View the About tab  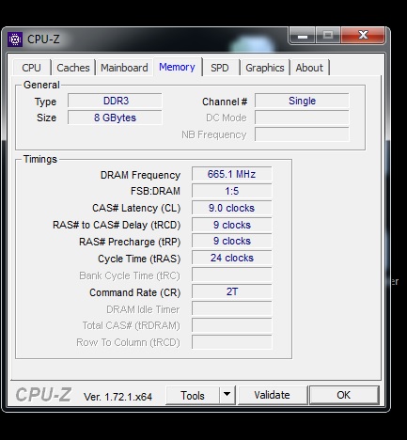(309, 68)
